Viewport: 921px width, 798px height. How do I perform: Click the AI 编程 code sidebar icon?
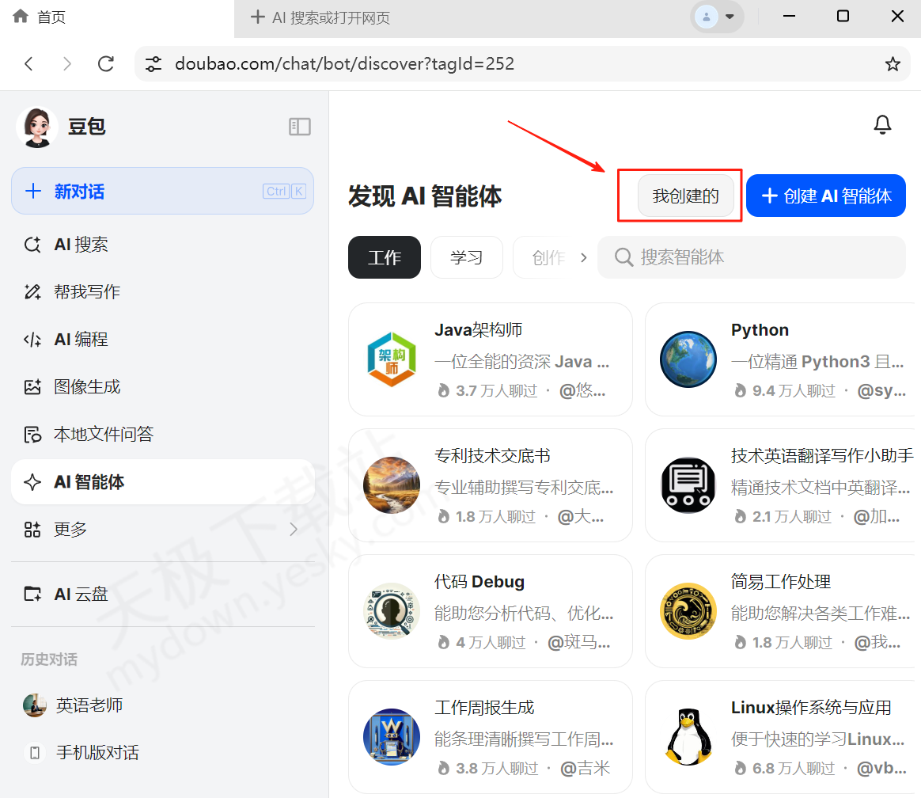32,339
